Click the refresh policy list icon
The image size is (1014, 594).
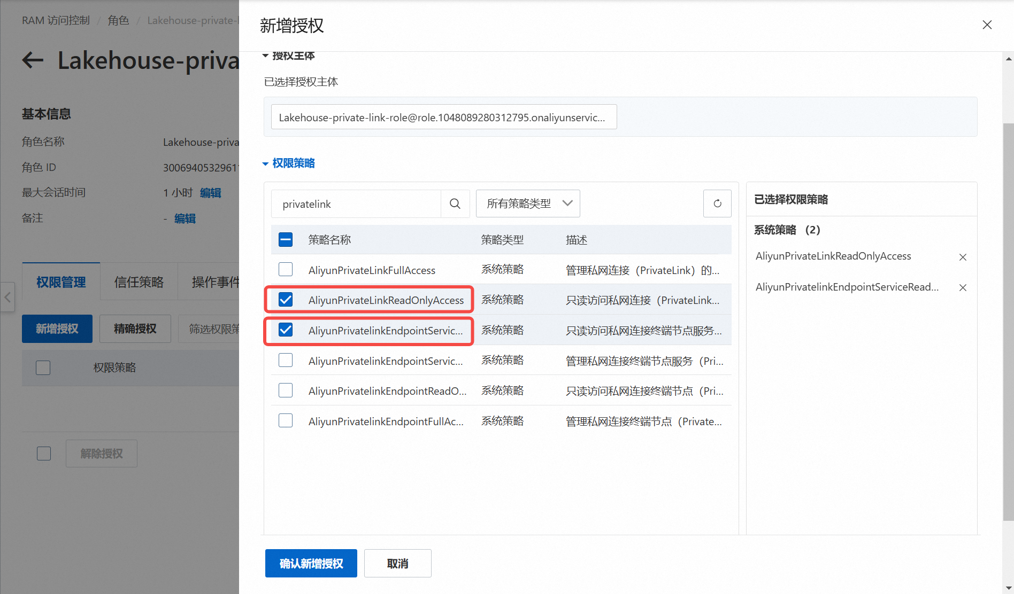(x=717, y=204)
